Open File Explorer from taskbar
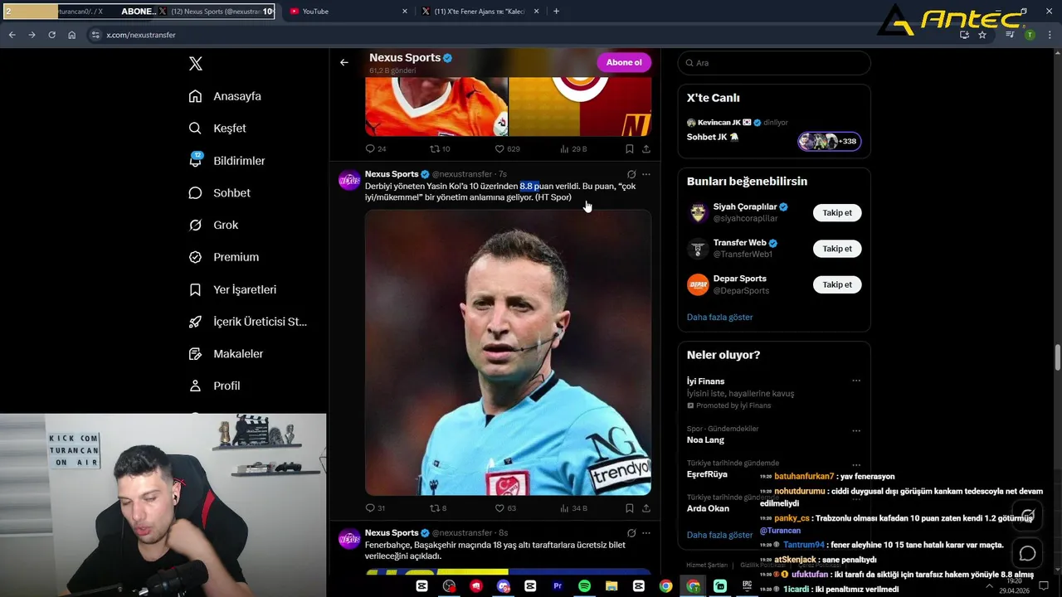The image size is (1062, 597). [x=611, y=585]
